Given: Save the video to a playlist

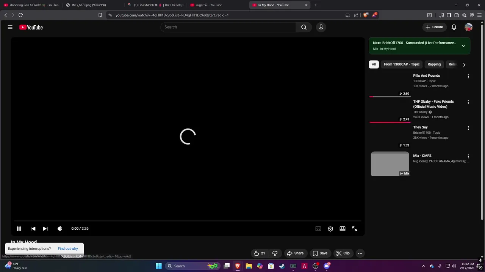Looking at the screenshot, I should [320, 253].
